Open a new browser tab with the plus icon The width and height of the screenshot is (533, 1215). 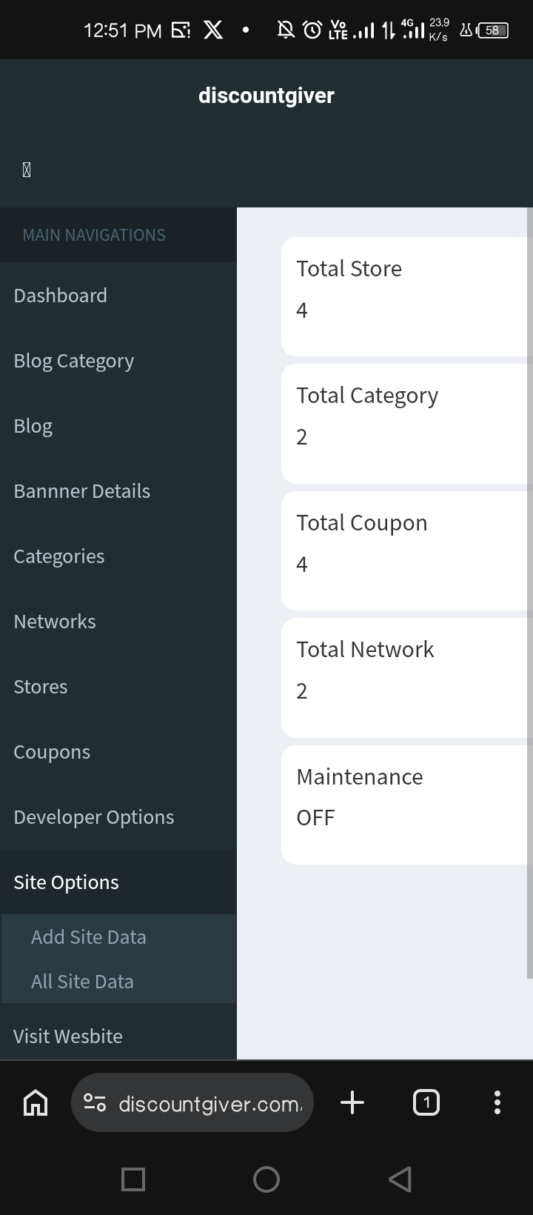(x=352, y=1102)
